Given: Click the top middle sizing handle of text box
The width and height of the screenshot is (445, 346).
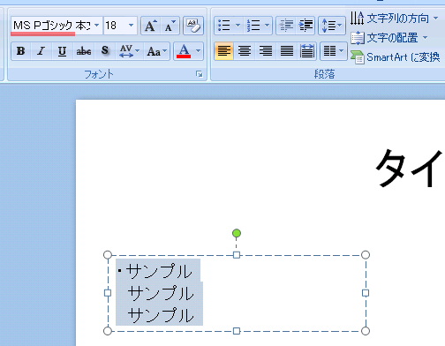Looking at the screenshot, I should pyautogui.click(x=237, y=255).
